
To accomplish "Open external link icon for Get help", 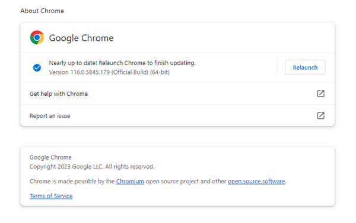I will point(320,93).
